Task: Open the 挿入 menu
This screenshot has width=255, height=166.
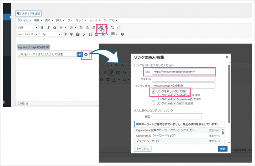Action: click(x=60, y=20)
